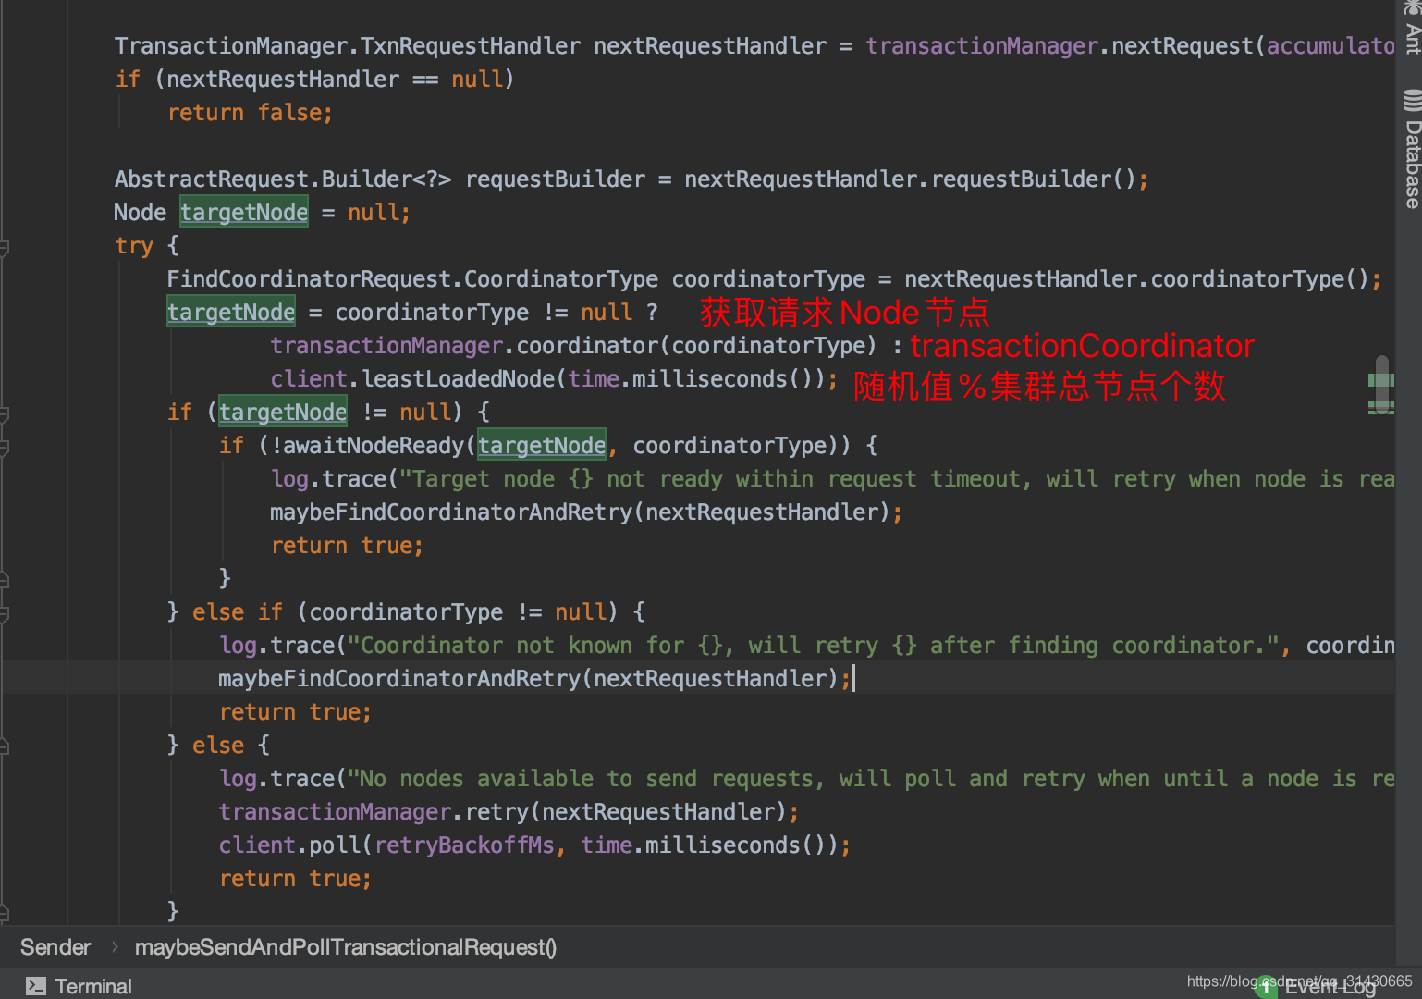1422x999 pixels.
Task: Open the Ant tool window tab
Action: coord(1412,28)
